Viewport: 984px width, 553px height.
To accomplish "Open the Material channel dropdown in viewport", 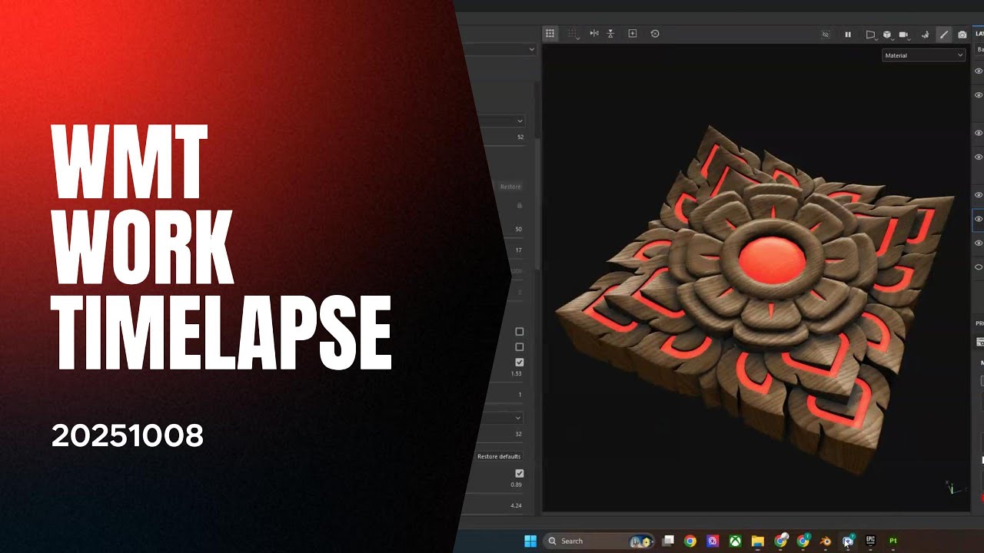I will pos(923,55).
